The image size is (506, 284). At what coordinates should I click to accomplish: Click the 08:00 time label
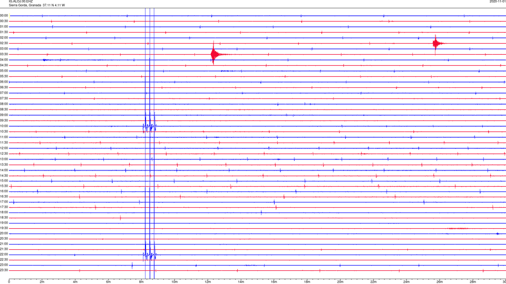pyautogui.click(x=4, y=104)
